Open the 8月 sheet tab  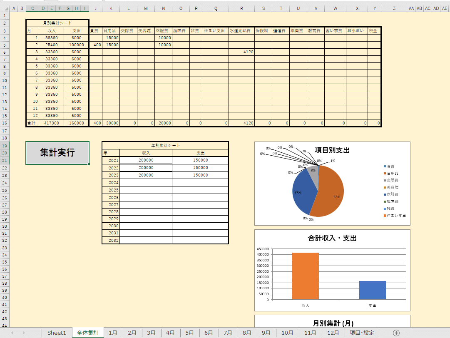pos(247,333)
